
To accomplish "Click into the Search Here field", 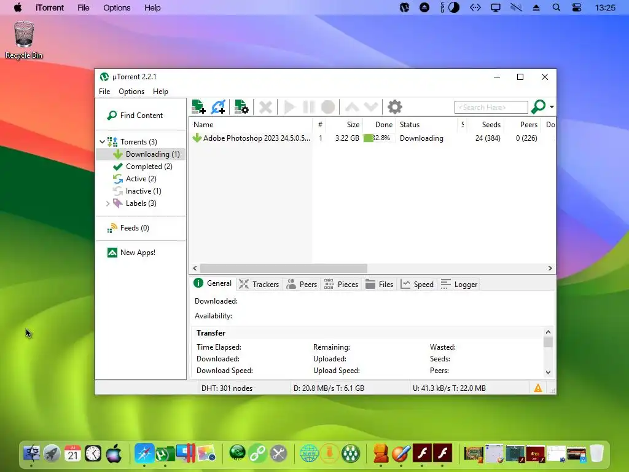I will (x=491, y=107).
